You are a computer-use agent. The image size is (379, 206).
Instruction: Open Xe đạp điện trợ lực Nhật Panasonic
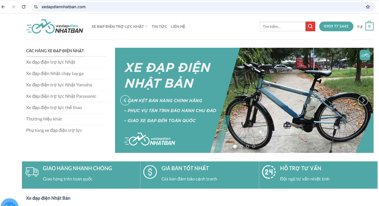61,96
